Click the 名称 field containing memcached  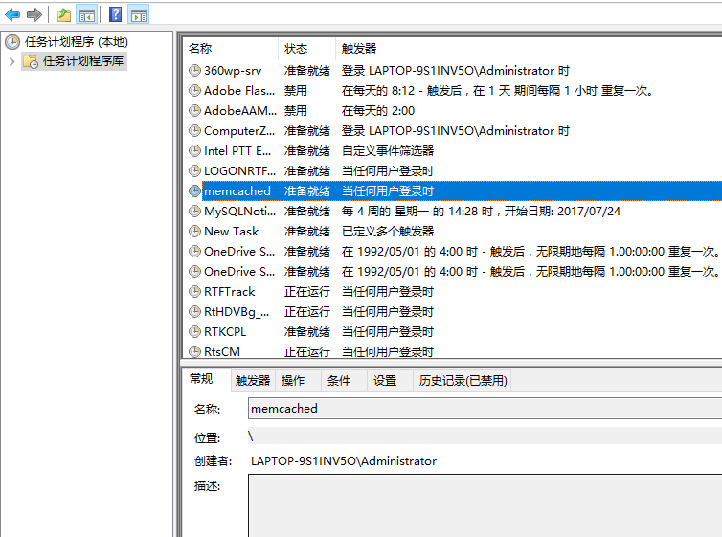point(479,409)
